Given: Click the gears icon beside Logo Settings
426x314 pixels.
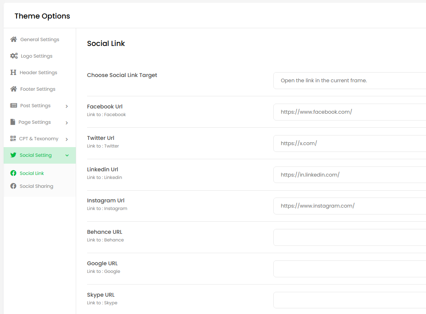Looking at the screenshot, I should click(x=14, y=56).
